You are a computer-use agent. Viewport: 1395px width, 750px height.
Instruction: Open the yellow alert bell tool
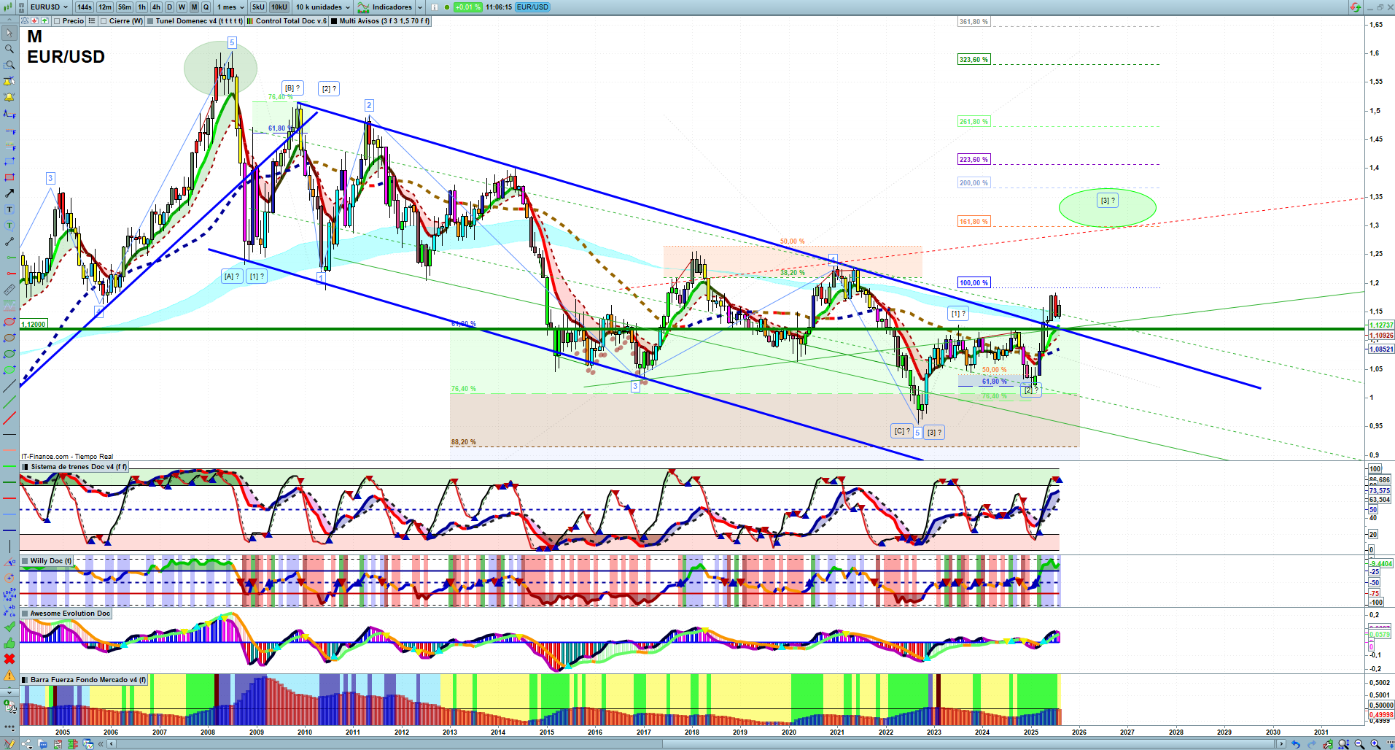pyautogui.click(x=9, y=97)
